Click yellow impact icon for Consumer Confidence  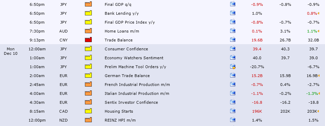click(88, 49)
